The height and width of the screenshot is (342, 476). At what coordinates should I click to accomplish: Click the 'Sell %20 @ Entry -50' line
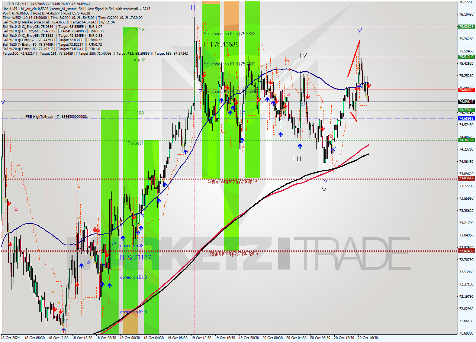[x=52, y=44]
